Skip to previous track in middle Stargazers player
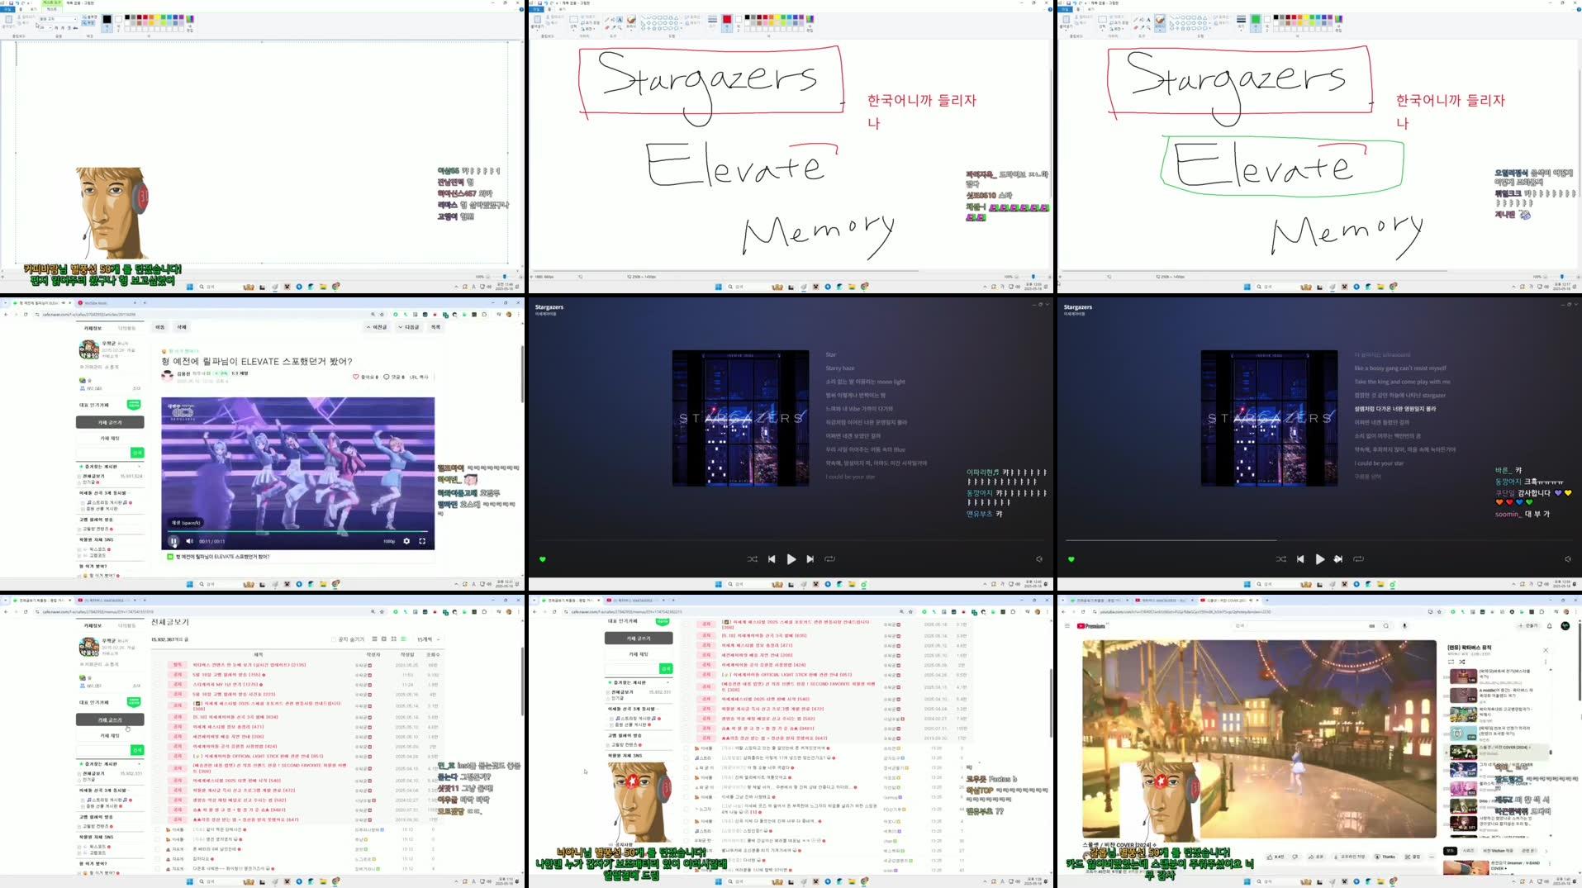Image resolution: width=1582 pixels, height=888 pixels. (x=772, y=559)
